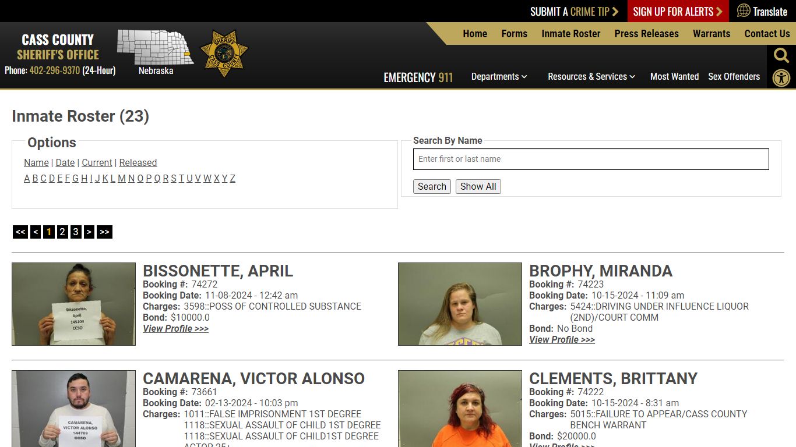Expand the Departments dropdown
Viewport: 796px width, 447px height.
coord(499,76)
